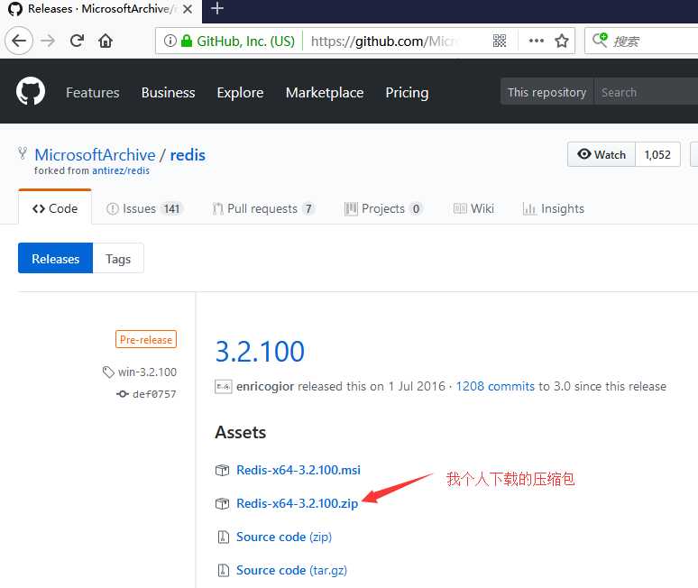Click the Watch button

(602, 154)
